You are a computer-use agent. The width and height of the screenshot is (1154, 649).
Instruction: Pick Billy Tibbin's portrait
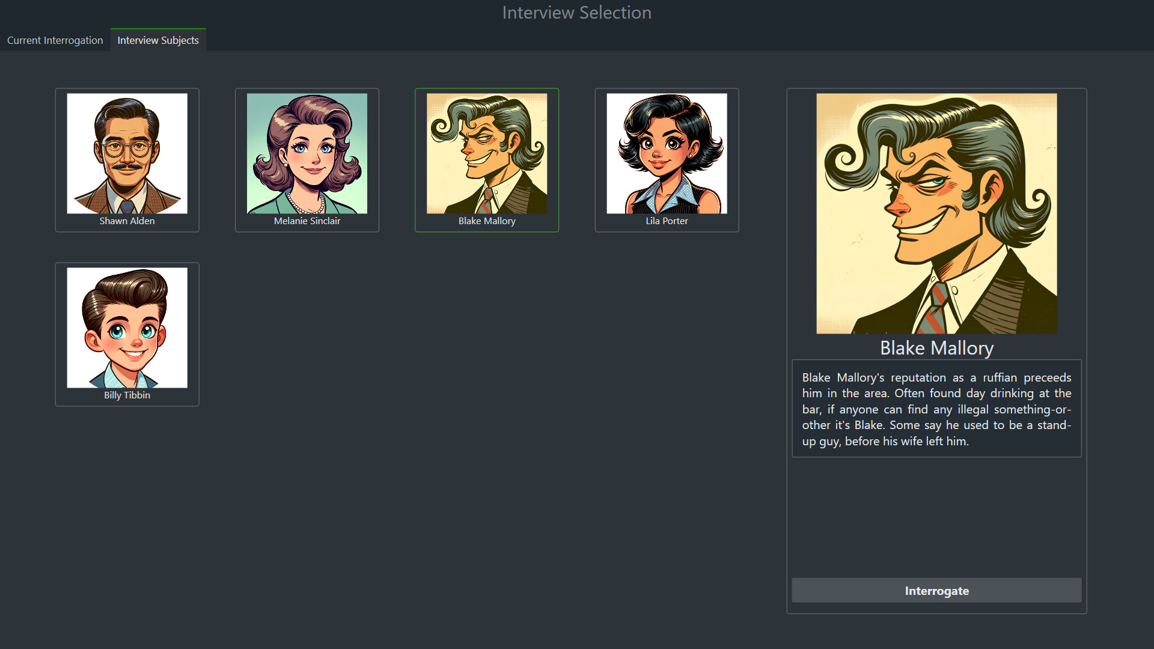(x=127, y=328)
